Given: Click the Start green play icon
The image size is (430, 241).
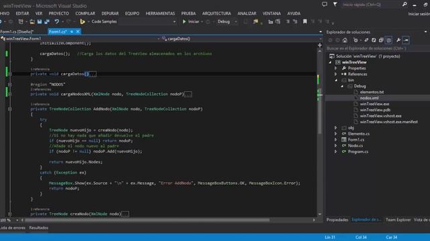Looking at the screenshot, I should tap(184, 21).
